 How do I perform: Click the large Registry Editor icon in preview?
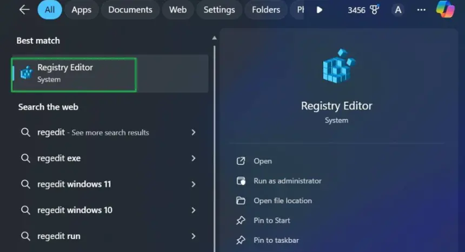[x=336, y=67]
